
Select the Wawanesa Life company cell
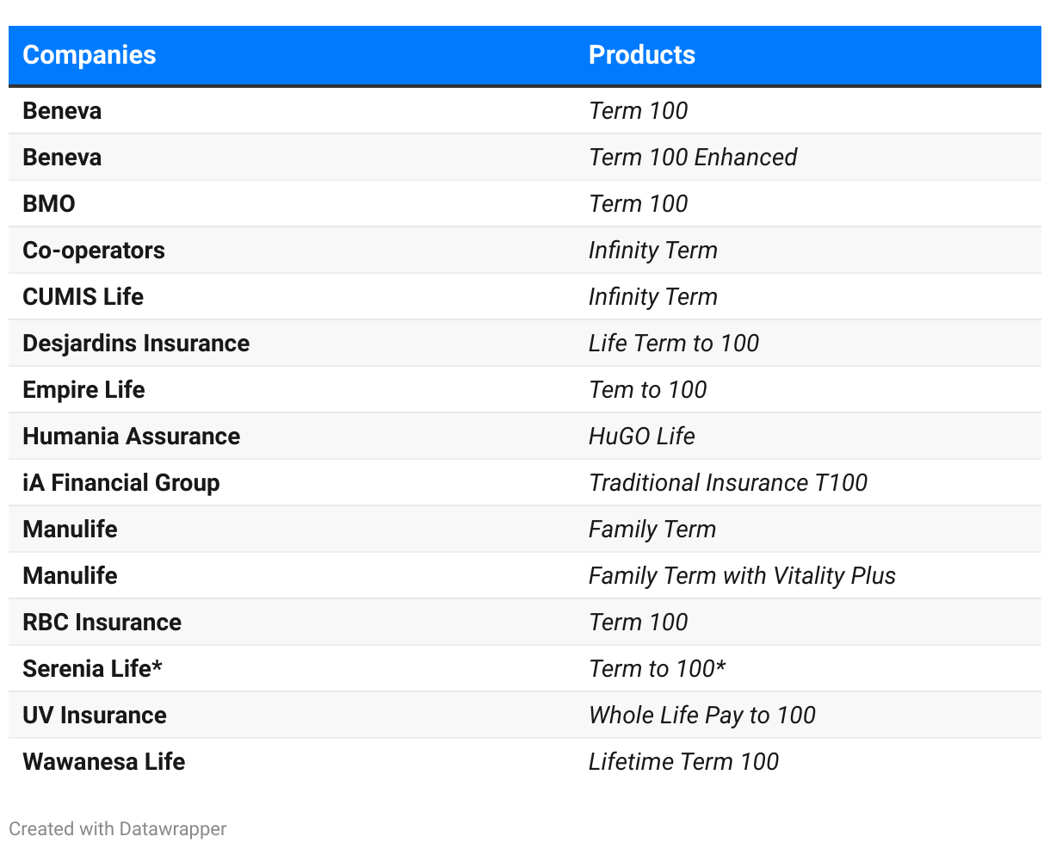point(103,762)
